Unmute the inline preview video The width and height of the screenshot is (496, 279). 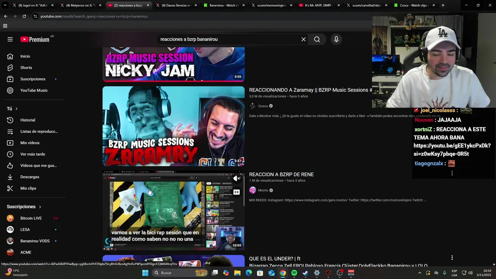coord(236,179)
